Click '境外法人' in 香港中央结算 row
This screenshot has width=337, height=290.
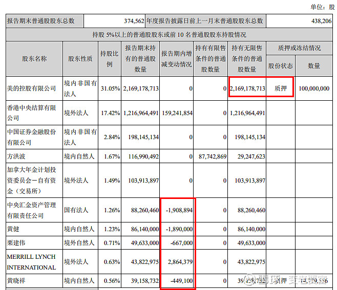pyautogui.click(x=76, y=113)
